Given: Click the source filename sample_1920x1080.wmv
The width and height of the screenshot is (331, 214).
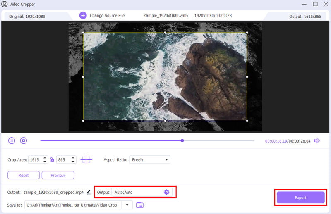Looking at the screenshot, I should click(166, 15).
